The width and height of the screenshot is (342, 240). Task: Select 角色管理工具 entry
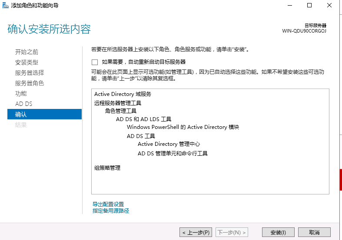tap(121, 111)
